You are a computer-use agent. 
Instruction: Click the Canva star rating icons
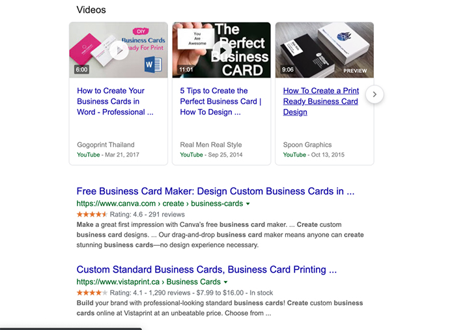(92, 214)
